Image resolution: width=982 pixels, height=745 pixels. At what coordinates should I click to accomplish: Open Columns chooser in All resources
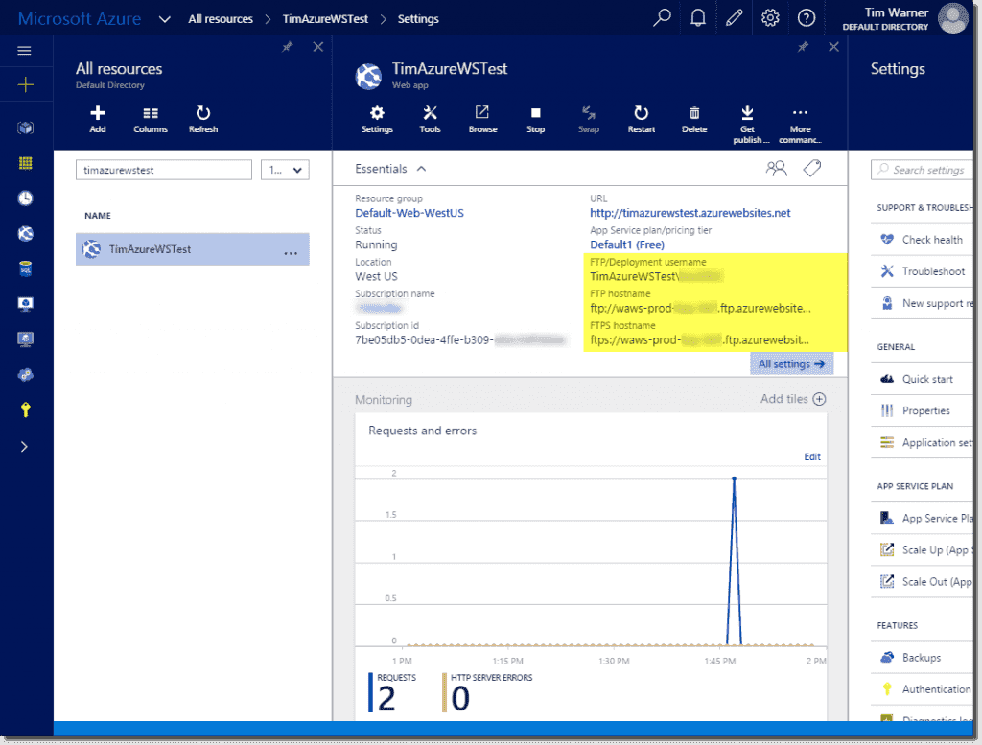point(151,119)
